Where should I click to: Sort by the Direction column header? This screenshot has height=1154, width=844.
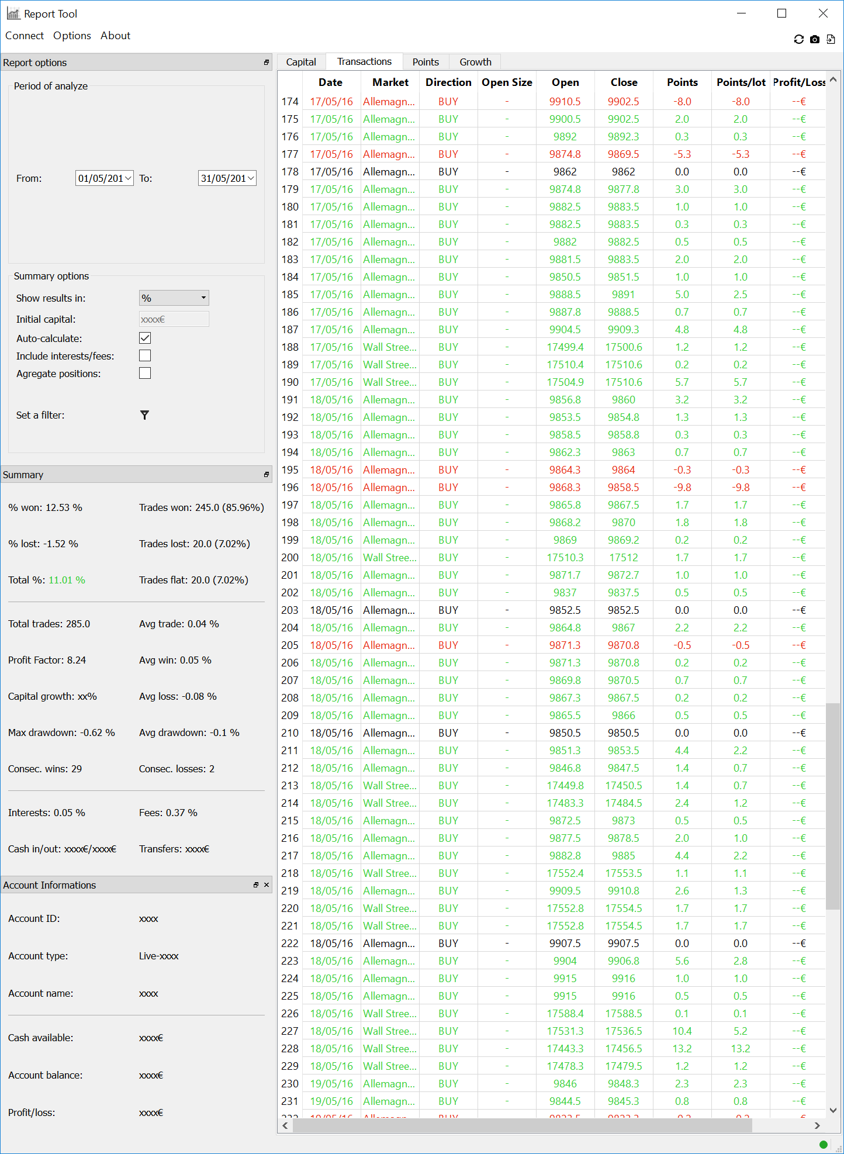click(448, 82)
